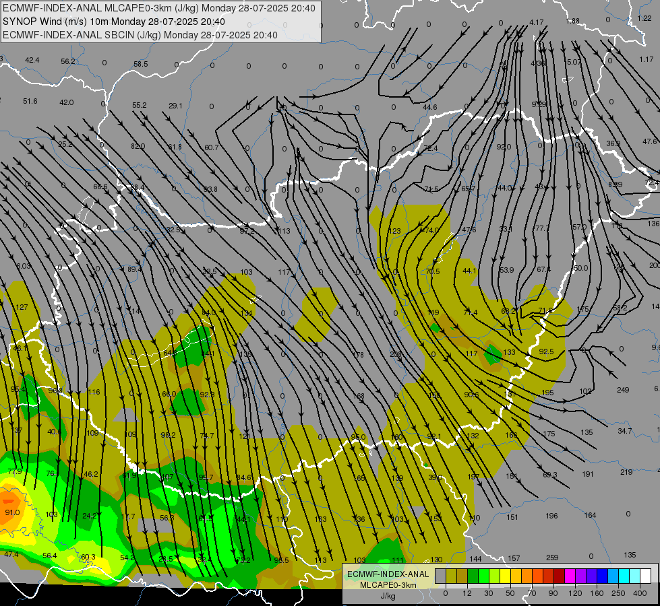This screenshot has height=606, width=660.
Task: Click the 44.6 map value
Action: pos(429,107)
